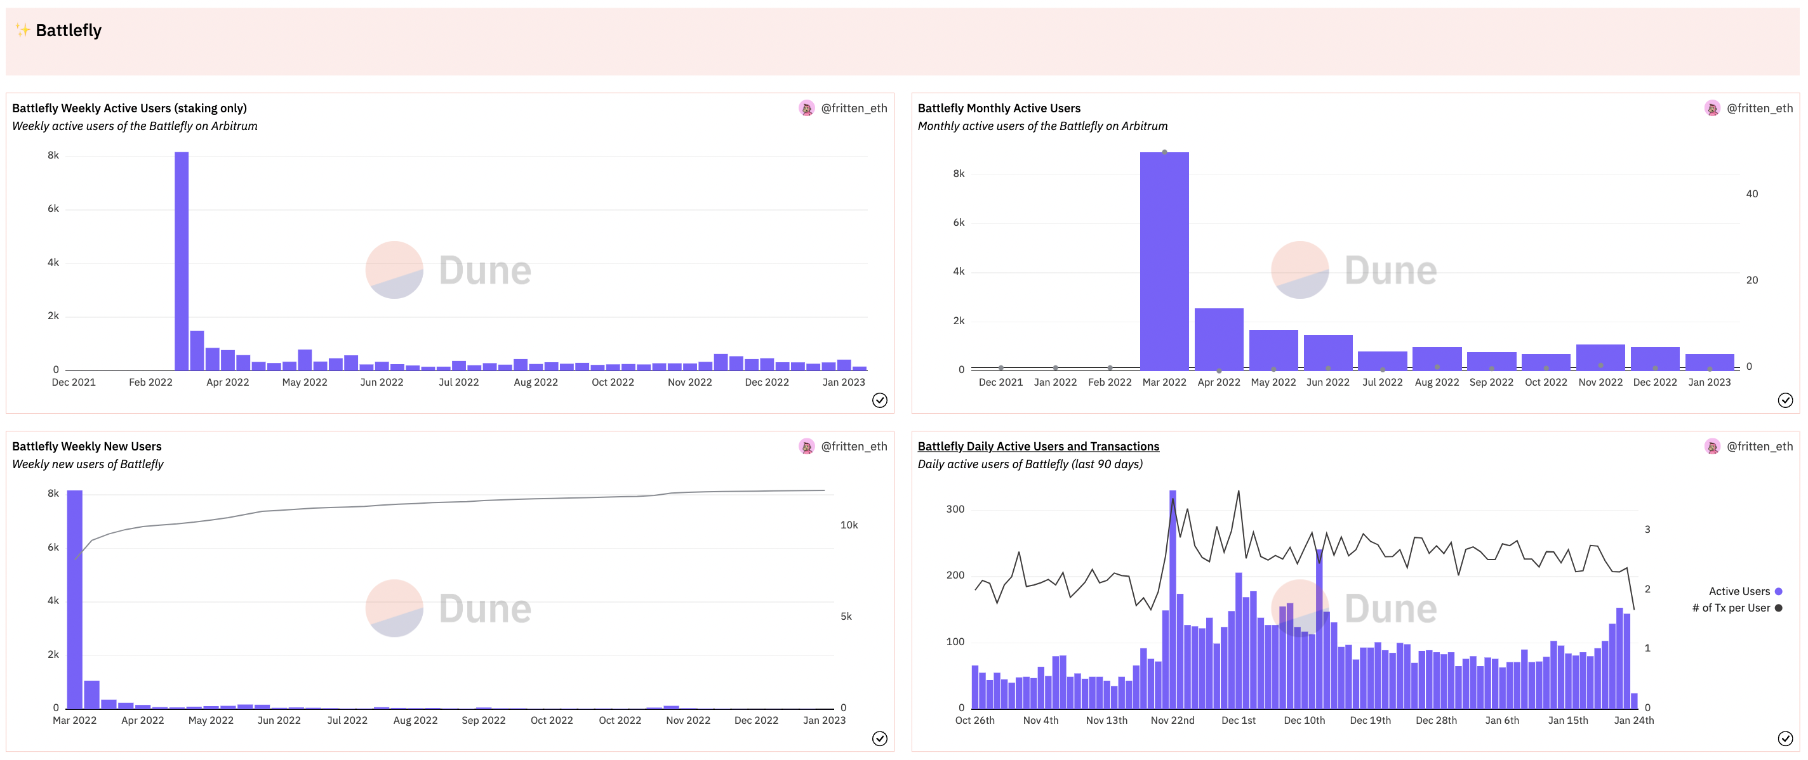Click the first Mar 2022 weekly new users bar
Image resolution: width=1808 pixels, height=760 pixels.
click(x=74, y=599)
